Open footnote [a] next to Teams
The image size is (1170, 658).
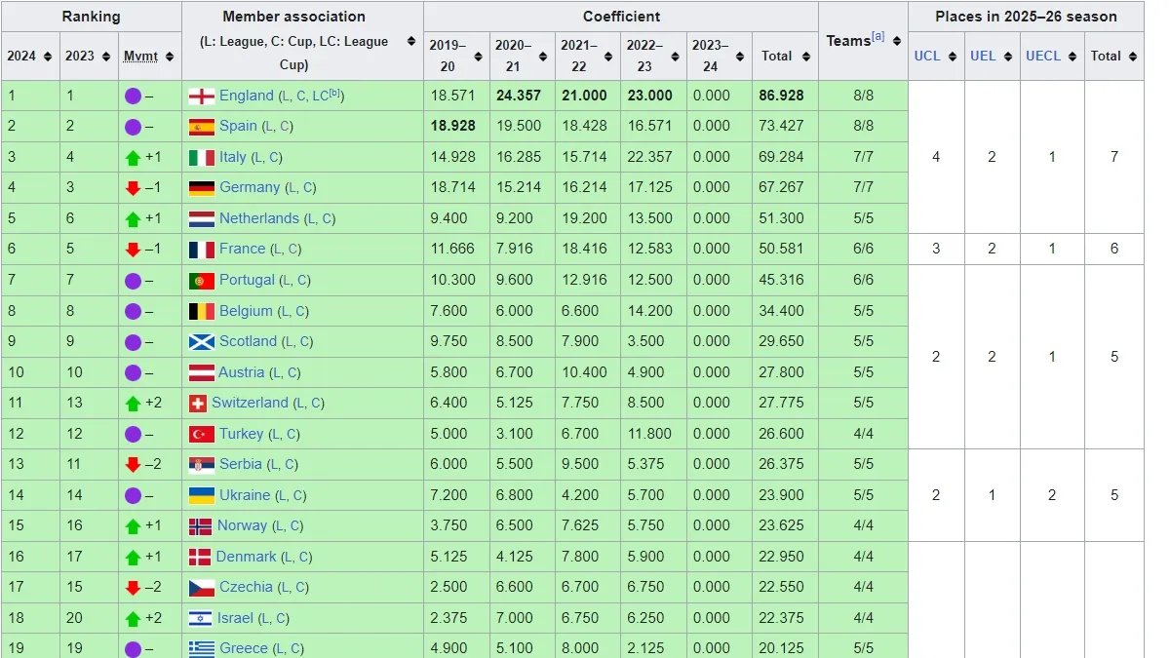click(x=878, y=36)
